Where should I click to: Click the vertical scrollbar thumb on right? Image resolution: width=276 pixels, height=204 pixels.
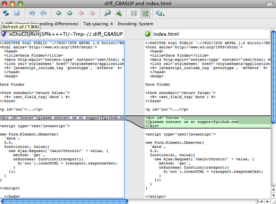273,77
